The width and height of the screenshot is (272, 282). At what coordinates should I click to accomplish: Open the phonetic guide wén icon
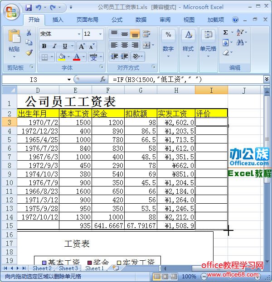(93, 57)
